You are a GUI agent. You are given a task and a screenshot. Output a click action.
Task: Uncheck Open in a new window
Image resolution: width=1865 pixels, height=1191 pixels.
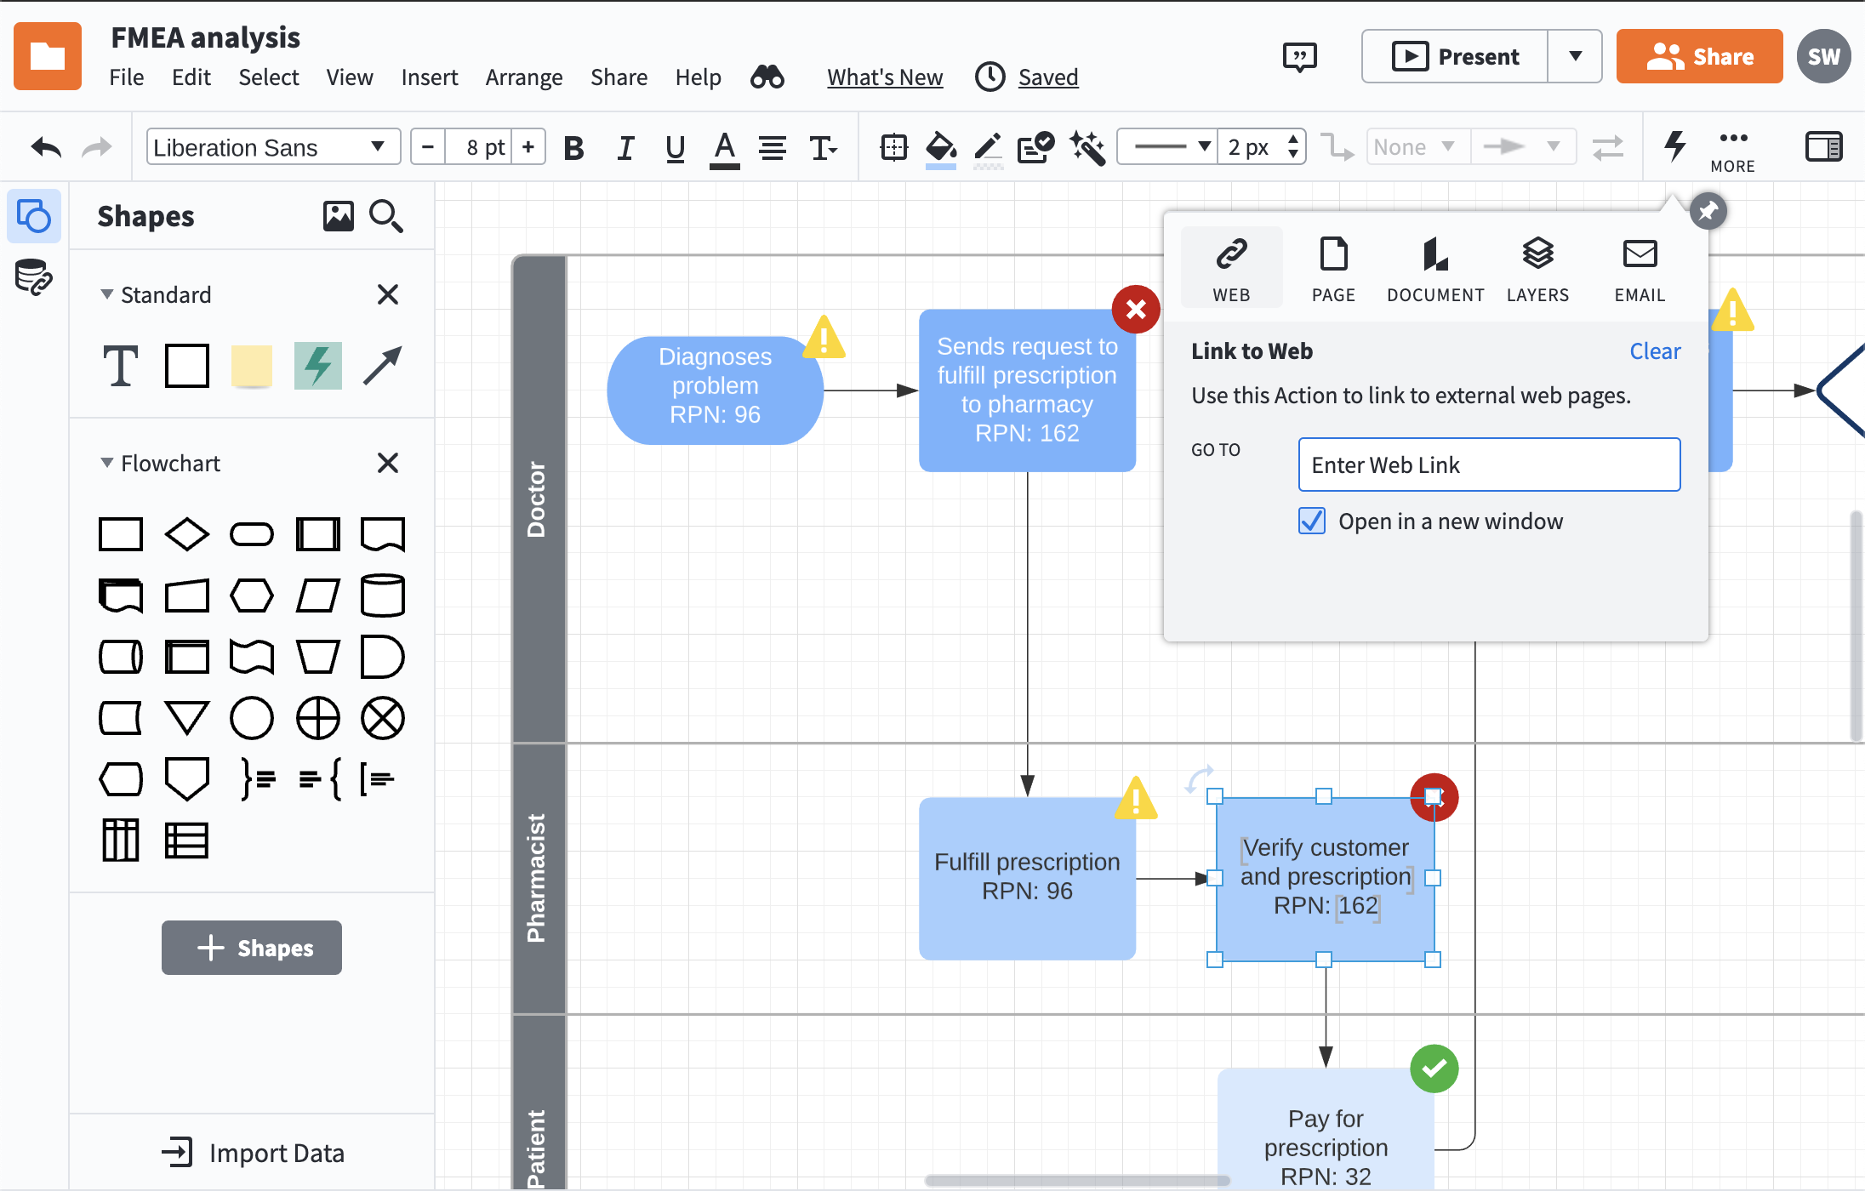(1312, 521)
